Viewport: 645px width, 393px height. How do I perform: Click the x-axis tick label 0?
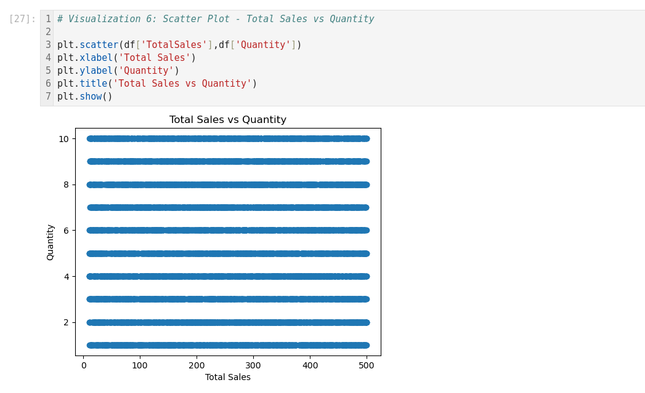[84, 365]
